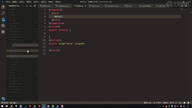Switch to the nowplaying.vue tab
Image resolution: width=192 pixels, height=108 pixels.
point(63,6)
